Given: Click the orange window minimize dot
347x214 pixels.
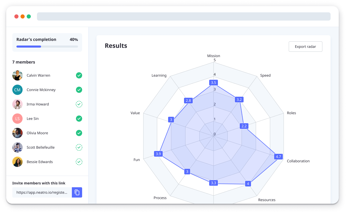Looking at the screenshot, I should coord(23,16).
